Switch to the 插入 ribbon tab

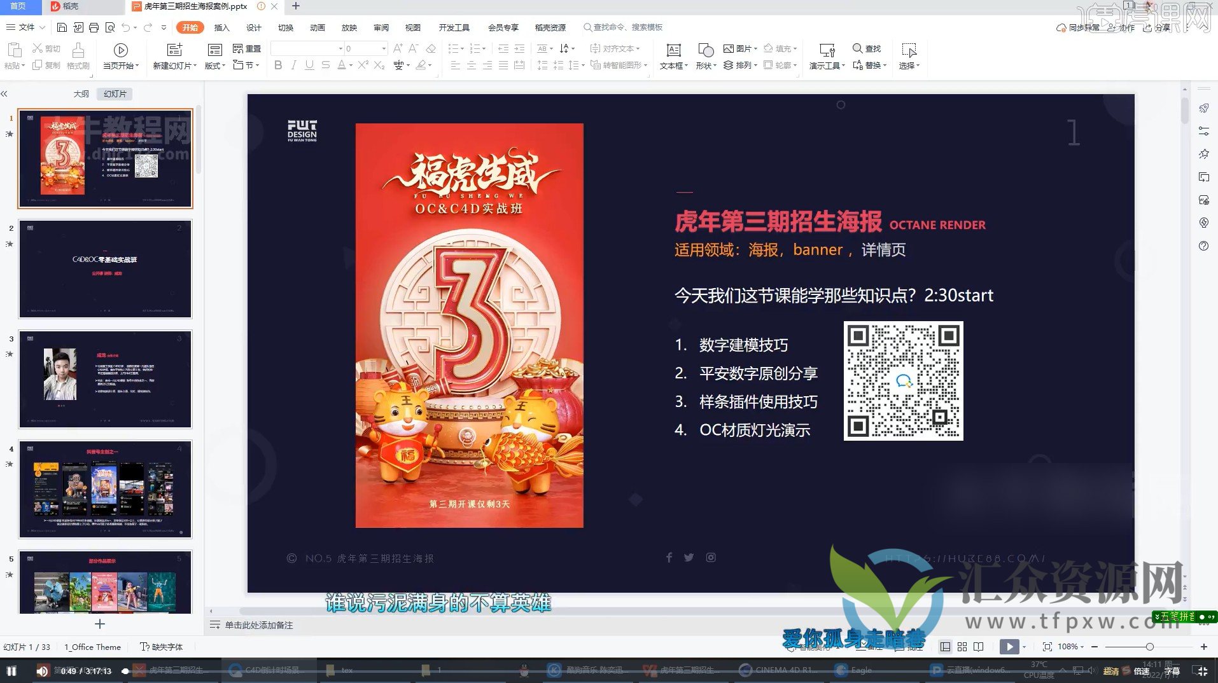point(221,27)
